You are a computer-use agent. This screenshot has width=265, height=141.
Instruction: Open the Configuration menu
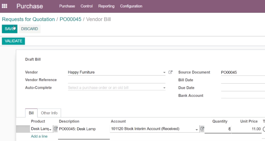131,6
